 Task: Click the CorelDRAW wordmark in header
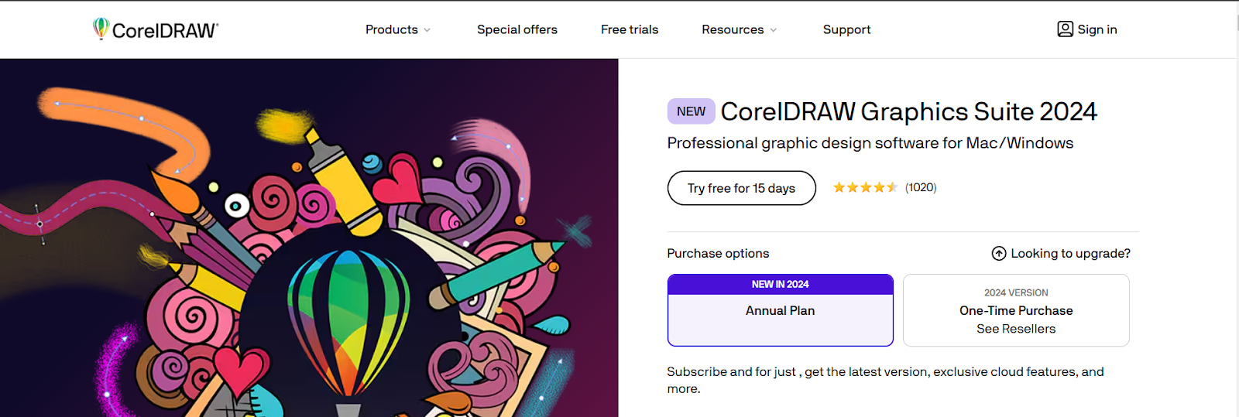click(165, 30)
